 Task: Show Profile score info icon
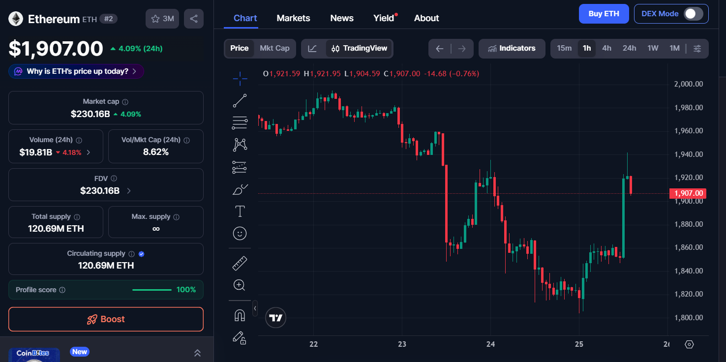pyautogui.click(x=62, y=290)
